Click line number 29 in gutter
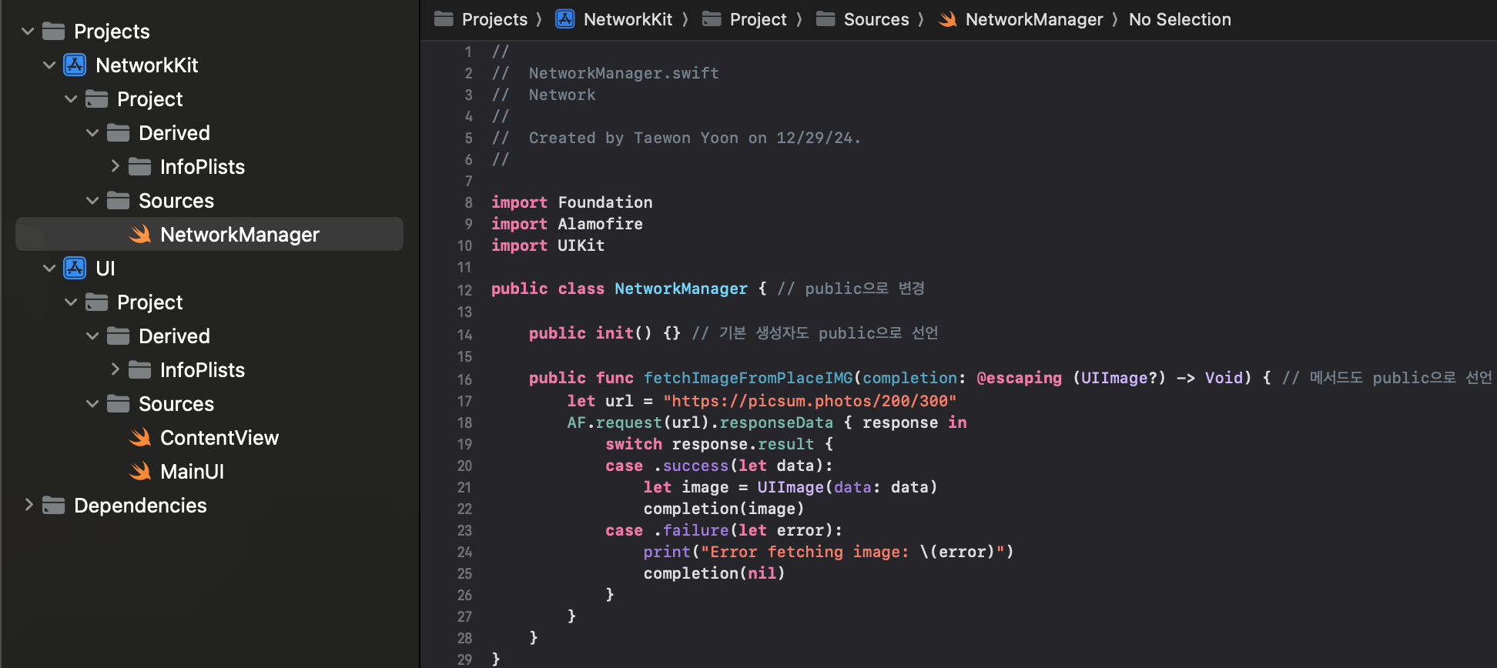Screen dimensions: 1497x668 click(x=464, y=660)
